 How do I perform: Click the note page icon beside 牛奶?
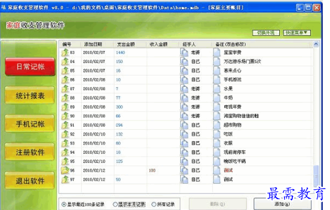(217, 98)
